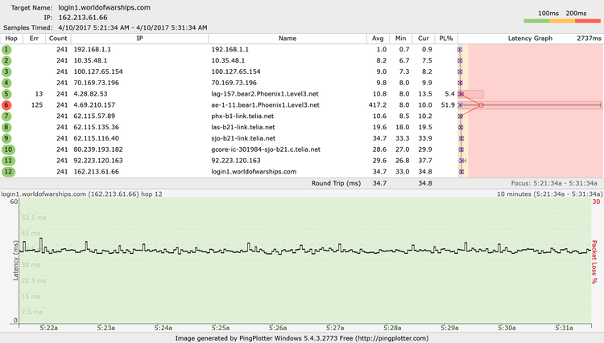Click the Latency Graph column header
Screen dimensions: 604x343
tap(530, 39)
